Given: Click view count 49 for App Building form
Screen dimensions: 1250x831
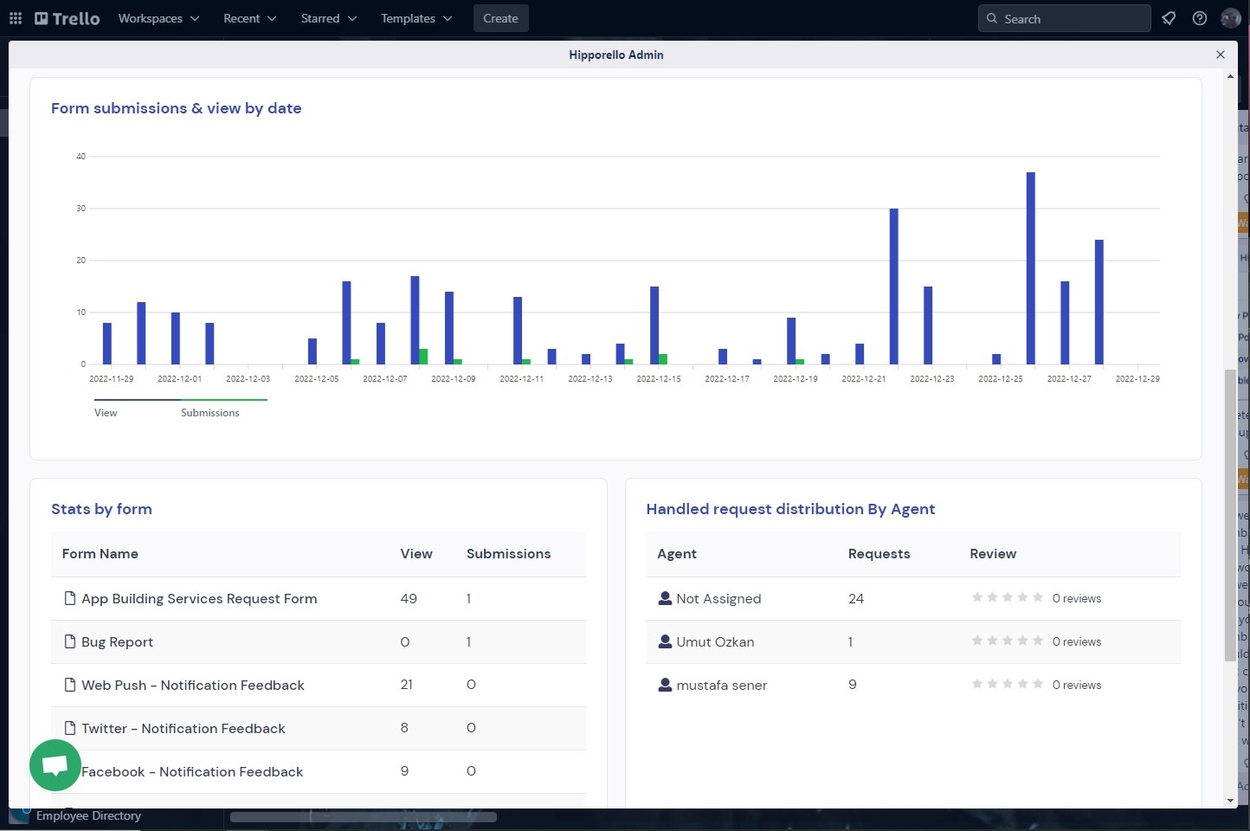Looking at the screenshot, I should [409, 598].
